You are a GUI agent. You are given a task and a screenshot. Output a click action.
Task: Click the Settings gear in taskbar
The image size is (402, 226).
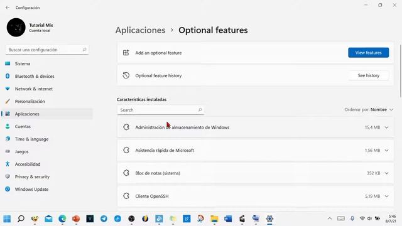(x=269, y=219)
